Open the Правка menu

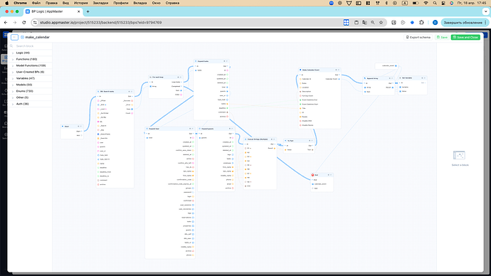click(51, 3)
